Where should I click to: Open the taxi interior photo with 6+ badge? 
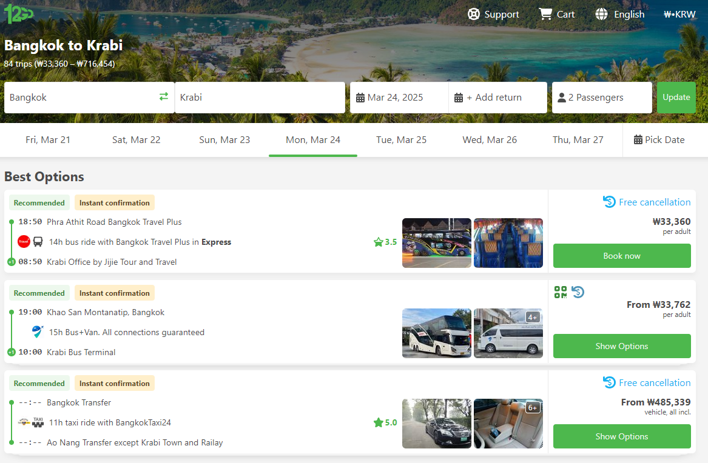(508, 424)
